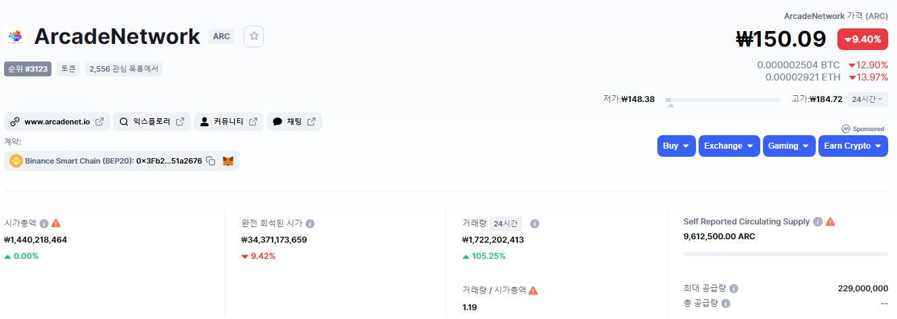The image size is (897, 319).
Task: Copy the BEP20 contract address
Action: [211, 161]
